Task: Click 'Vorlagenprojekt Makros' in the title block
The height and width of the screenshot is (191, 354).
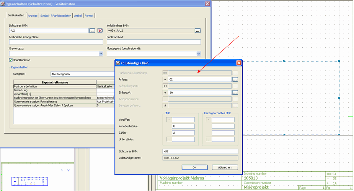Action: tap(182, 178)
